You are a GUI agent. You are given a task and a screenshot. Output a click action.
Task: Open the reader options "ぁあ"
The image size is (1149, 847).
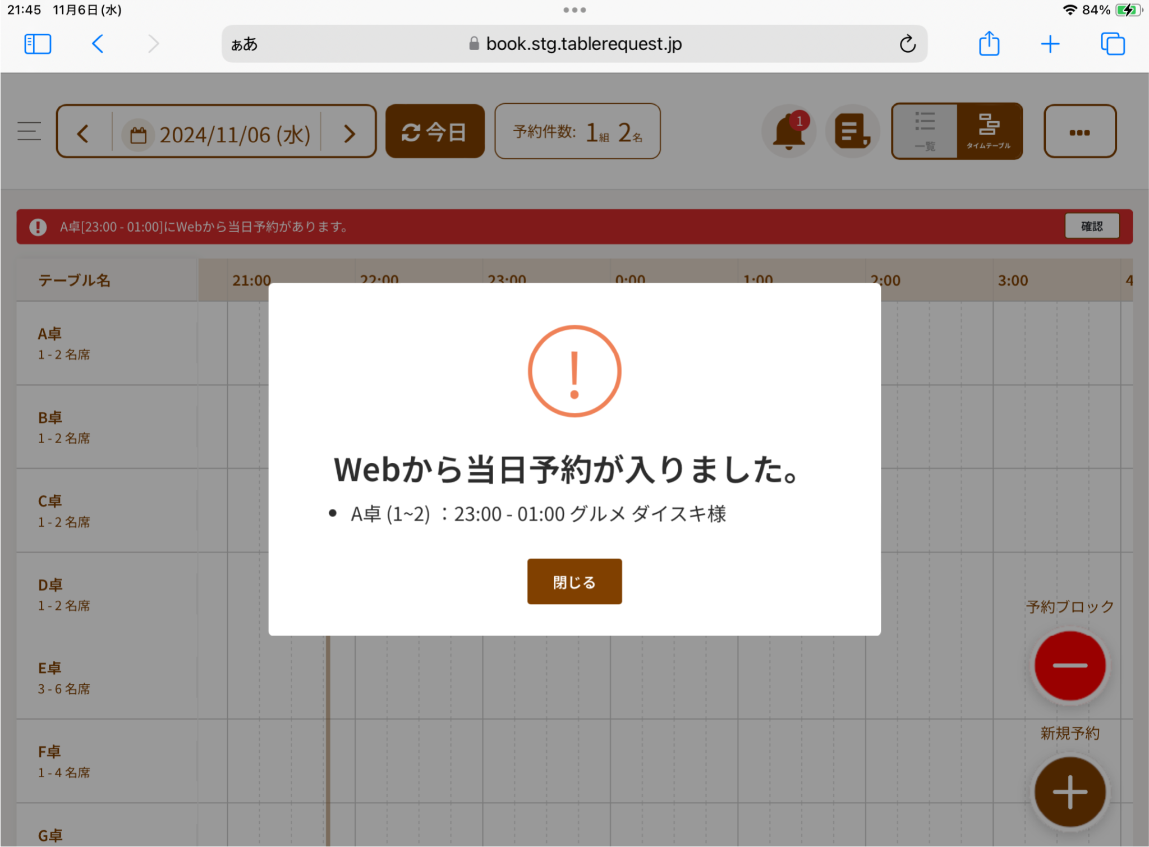(x=244, y=44)
